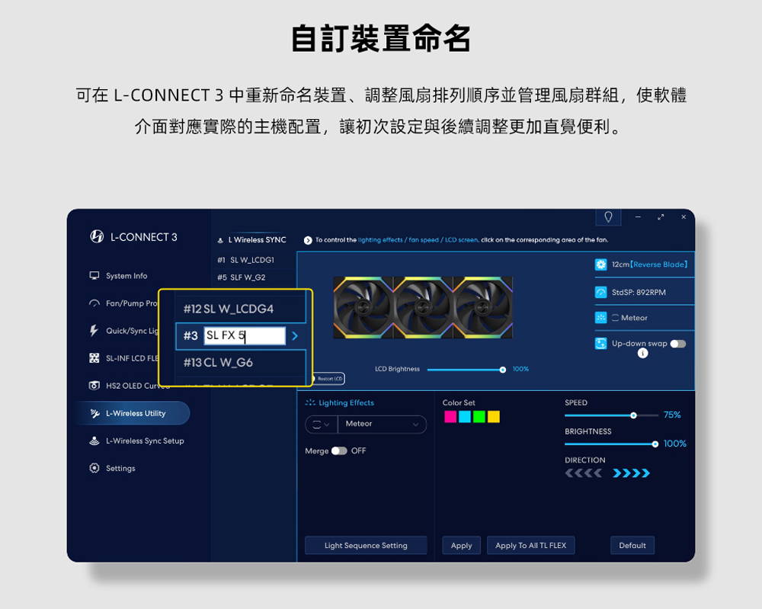Select the Quick/Sync Lighting bolt icon
The height and width of the screenshot is (609, 762).
(94, 331)
